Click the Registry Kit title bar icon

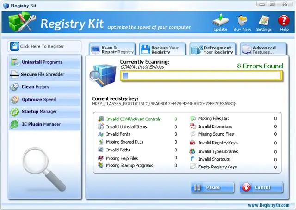(6, 6)
